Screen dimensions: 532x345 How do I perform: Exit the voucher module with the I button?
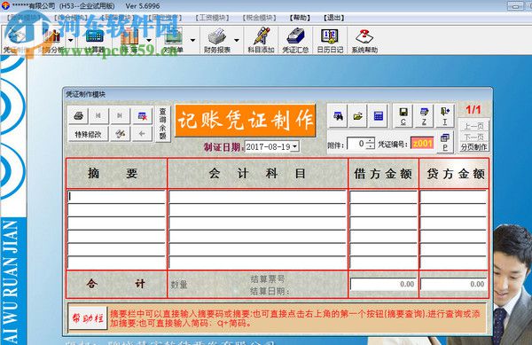tap(445, 116)
